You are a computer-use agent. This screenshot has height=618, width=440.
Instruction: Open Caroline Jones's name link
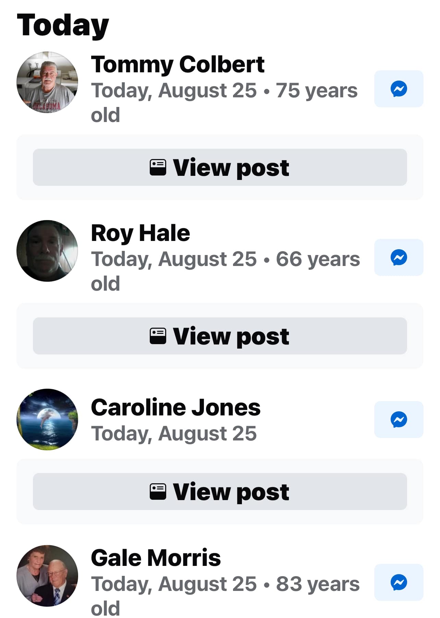[176, 408]
